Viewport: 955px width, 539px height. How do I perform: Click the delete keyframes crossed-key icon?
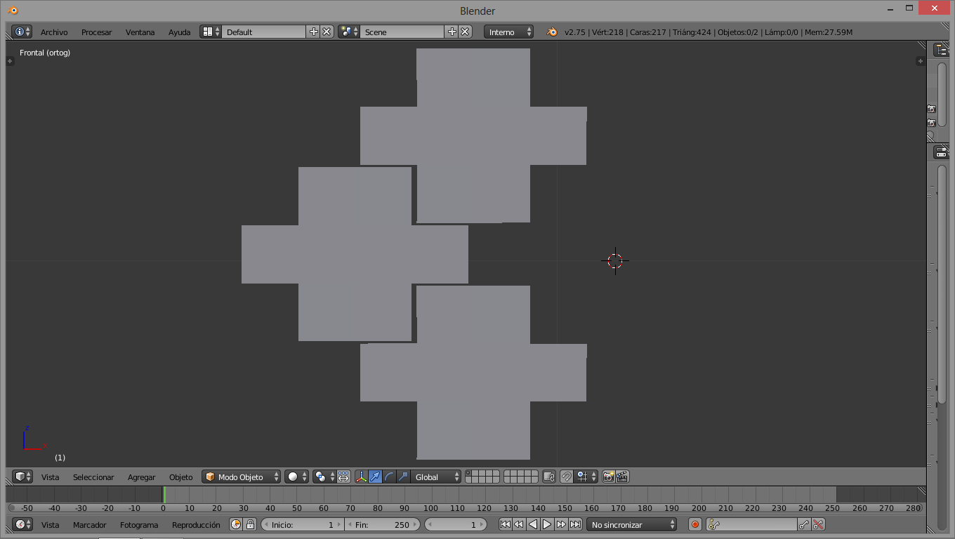pyautogui.click(x=818, y=524)
